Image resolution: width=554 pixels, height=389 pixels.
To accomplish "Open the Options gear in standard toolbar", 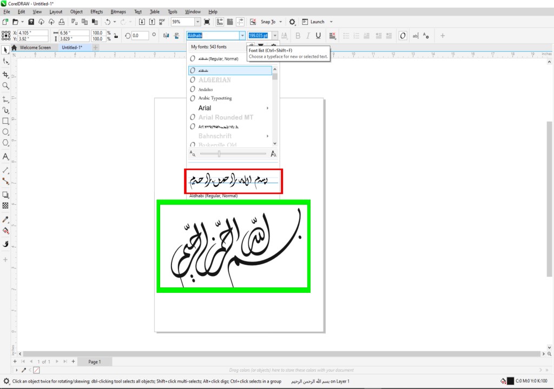I will 292,22.
